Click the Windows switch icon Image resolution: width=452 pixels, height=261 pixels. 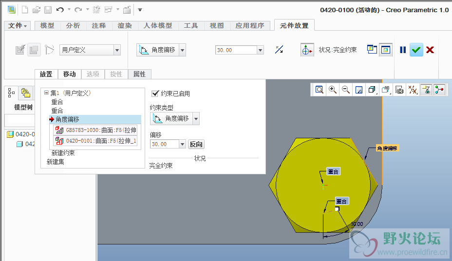pyautogui.click(x=109, y=10)
